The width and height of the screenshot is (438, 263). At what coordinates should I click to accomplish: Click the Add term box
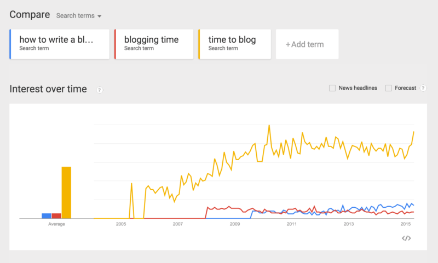coord(307,44)
